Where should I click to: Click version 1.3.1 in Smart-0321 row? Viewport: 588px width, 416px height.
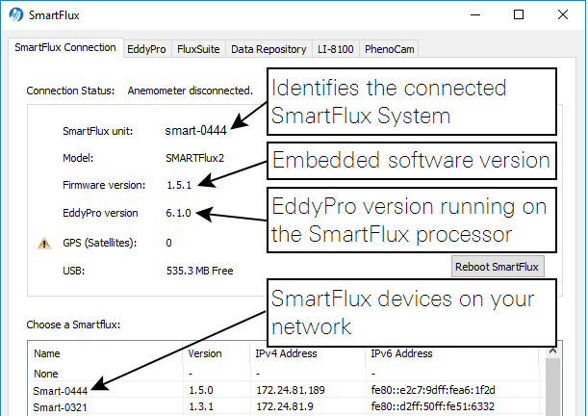(201, 406)
